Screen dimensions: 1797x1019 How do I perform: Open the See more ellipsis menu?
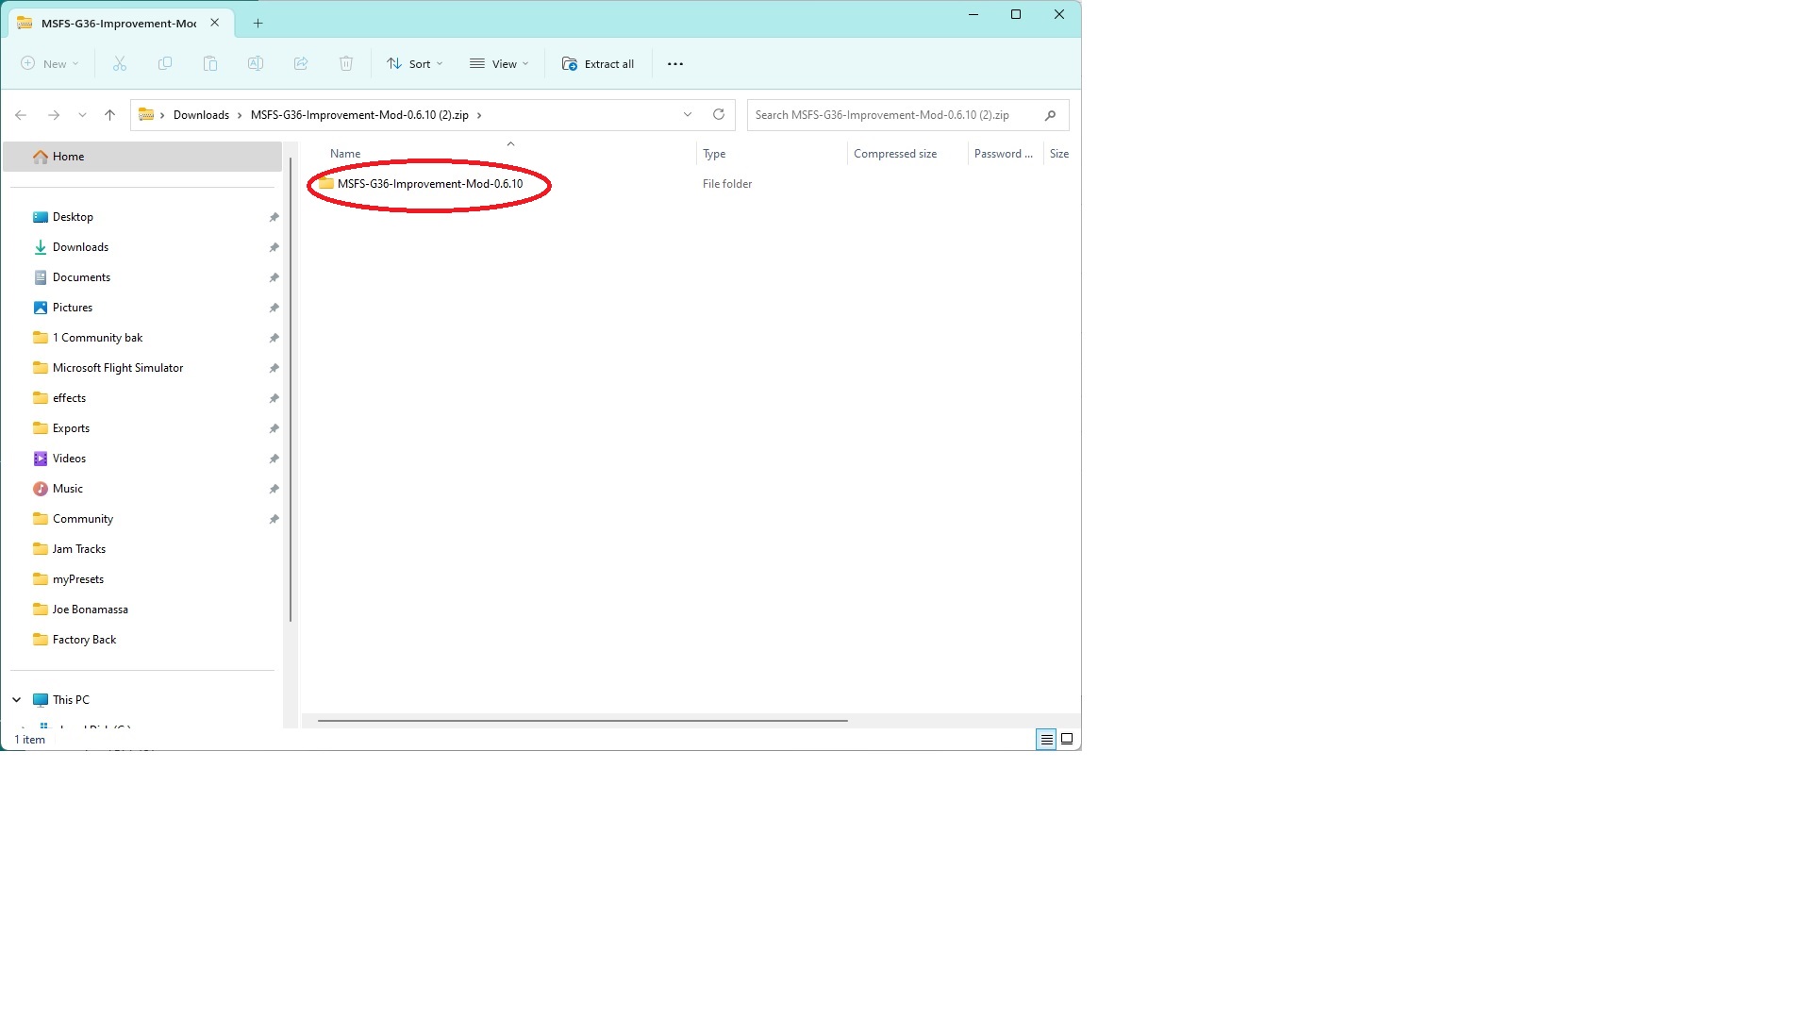[675, 64]
